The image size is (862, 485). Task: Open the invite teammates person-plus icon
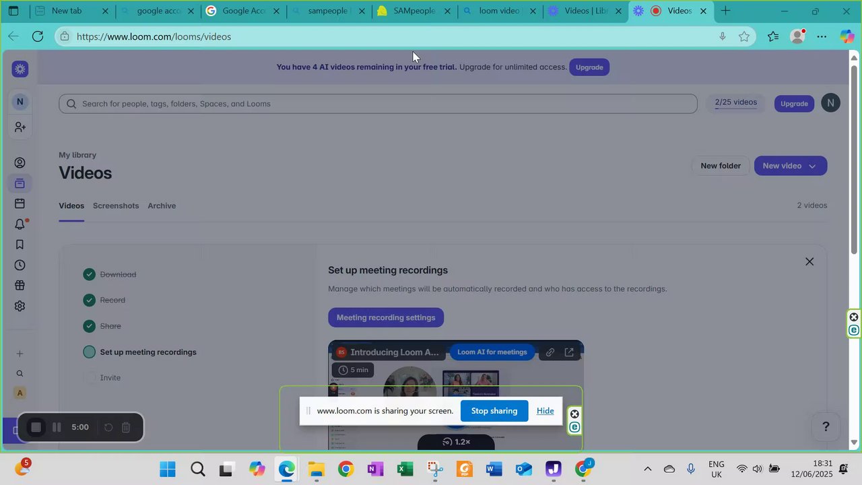[x=20, y=127]
